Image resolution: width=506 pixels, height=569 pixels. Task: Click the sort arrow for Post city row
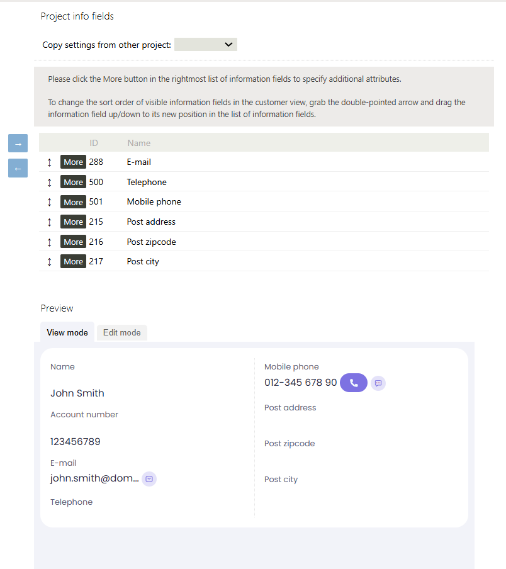click(50, 262)
